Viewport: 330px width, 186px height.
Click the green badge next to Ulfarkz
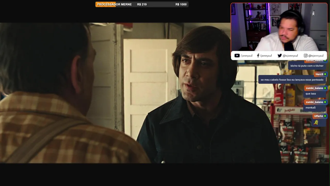coord(325,116)
